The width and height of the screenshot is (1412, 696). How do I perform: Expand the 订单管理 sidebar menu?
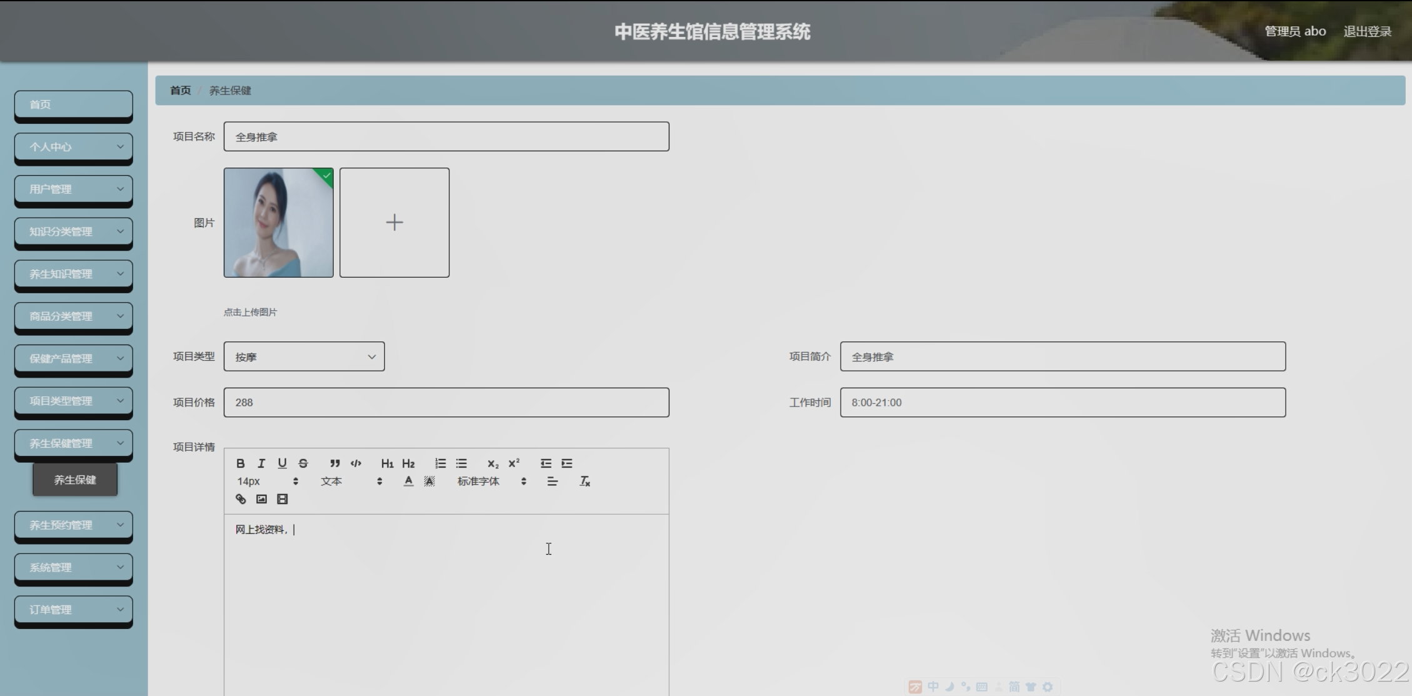73,610
